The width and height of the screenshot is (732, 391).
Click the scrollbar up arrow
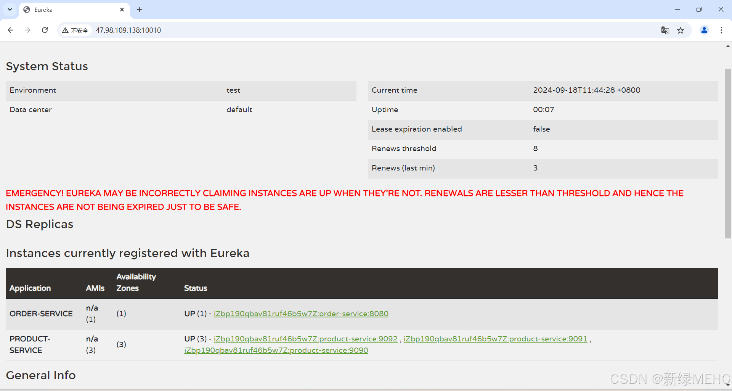(x=728, y=46)
